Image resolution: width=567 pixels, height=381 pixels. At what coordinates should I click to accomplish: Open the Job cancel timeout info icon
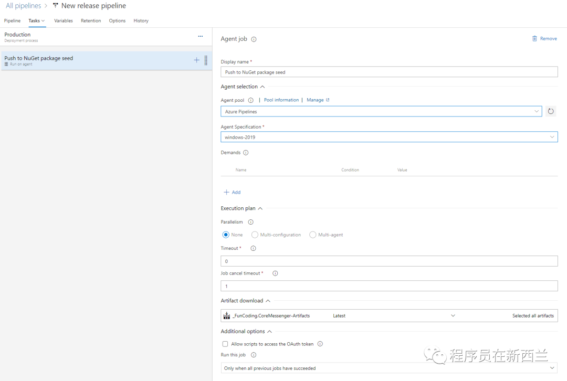(x=275, y=273)
